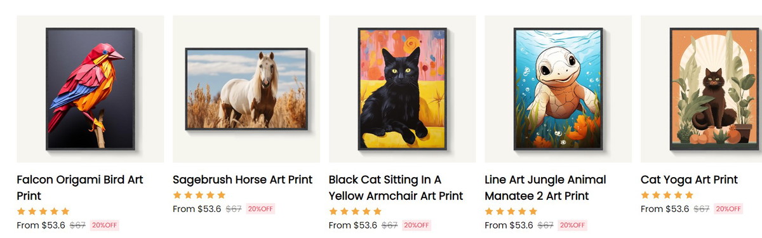Open the Sagebrush Horse print image
The image size is (762, 238).
pyautogui.click(x=246, y=89)
